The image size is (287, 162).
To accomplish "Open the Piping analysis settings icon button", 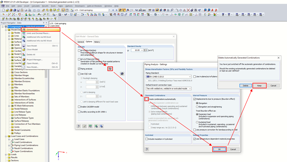I will (110, 69).
